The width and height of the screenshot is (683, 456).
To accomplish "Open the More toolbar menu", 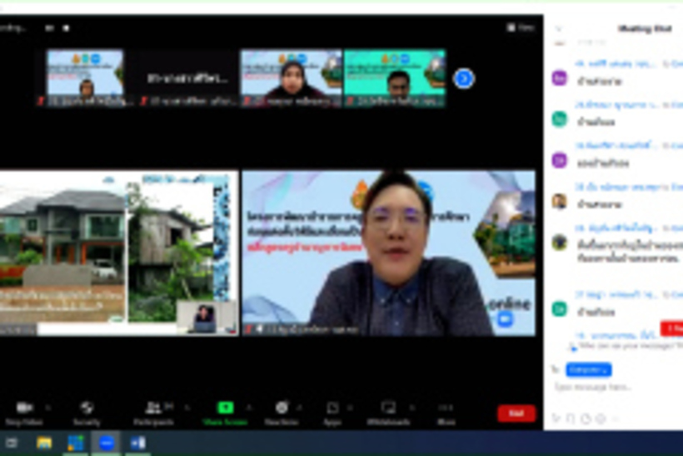I will [x=446, y=412].
